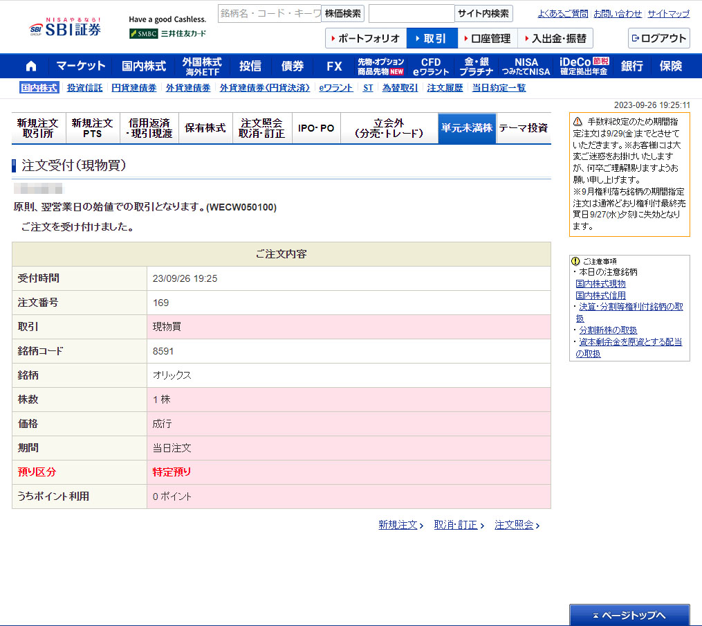Focus the 銘柄名・コード keyword search field
The image size is (702, 626).
[270, 14]
